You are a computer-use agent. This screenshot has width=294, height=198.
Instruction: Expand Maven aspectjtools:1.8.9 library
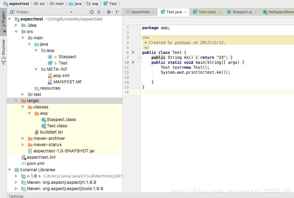(16, 189)
